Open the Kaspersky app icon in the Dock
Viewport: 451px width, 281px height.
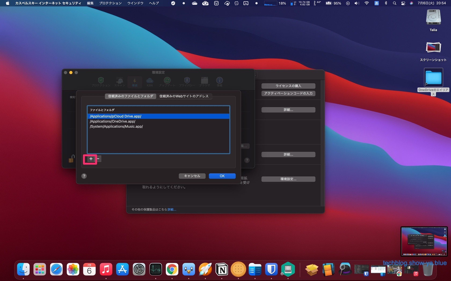pos(288,269)
